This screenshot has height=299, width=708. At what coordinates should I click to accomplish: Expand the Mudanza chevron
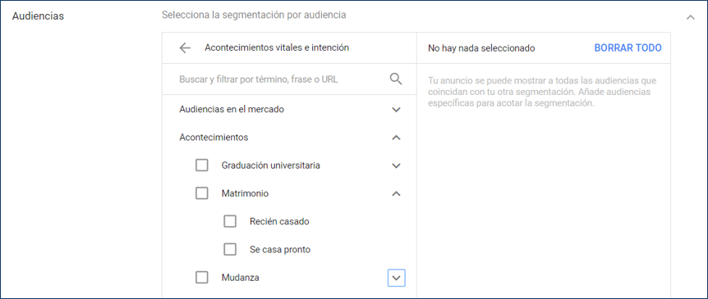[397, 278]
